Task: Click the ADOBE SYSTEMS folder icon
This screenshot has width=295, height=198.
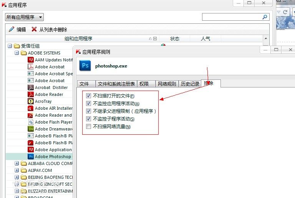Action: click(24, 53)
